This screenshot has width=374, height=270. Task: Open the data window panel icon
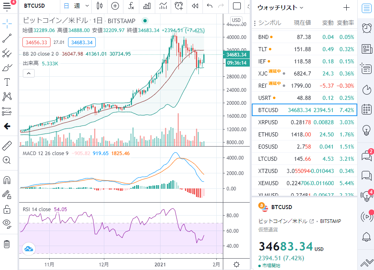pos(366,69)
